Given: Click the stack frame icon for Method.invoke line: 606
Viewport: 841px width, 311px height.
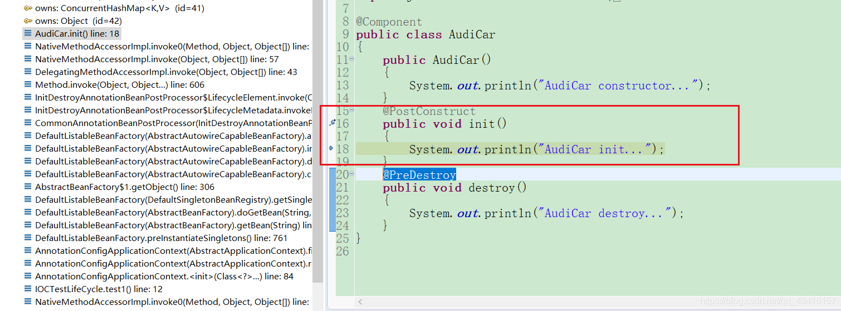Looking at the screenshot, I should click(x=28, y=85).
